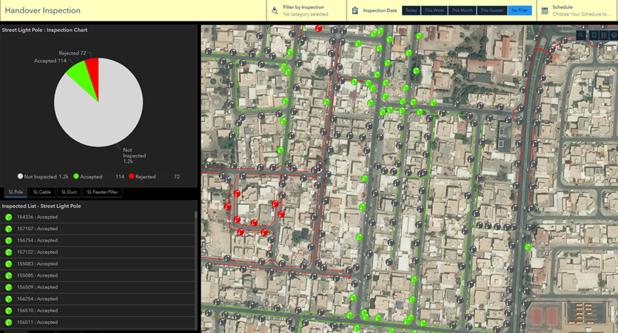618x333 pixels.
Task: Expand the Filter by Inspection category selector
Action: click(x=304, y=14)
